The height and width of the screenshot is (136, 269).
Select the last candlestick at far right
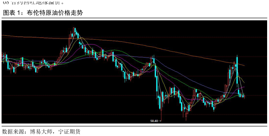click(x=244, y=96)
